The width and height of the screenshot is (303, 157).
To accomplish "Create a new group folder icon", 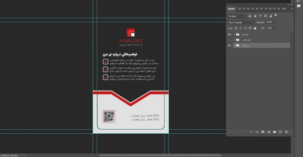I will tap(274, 132).
